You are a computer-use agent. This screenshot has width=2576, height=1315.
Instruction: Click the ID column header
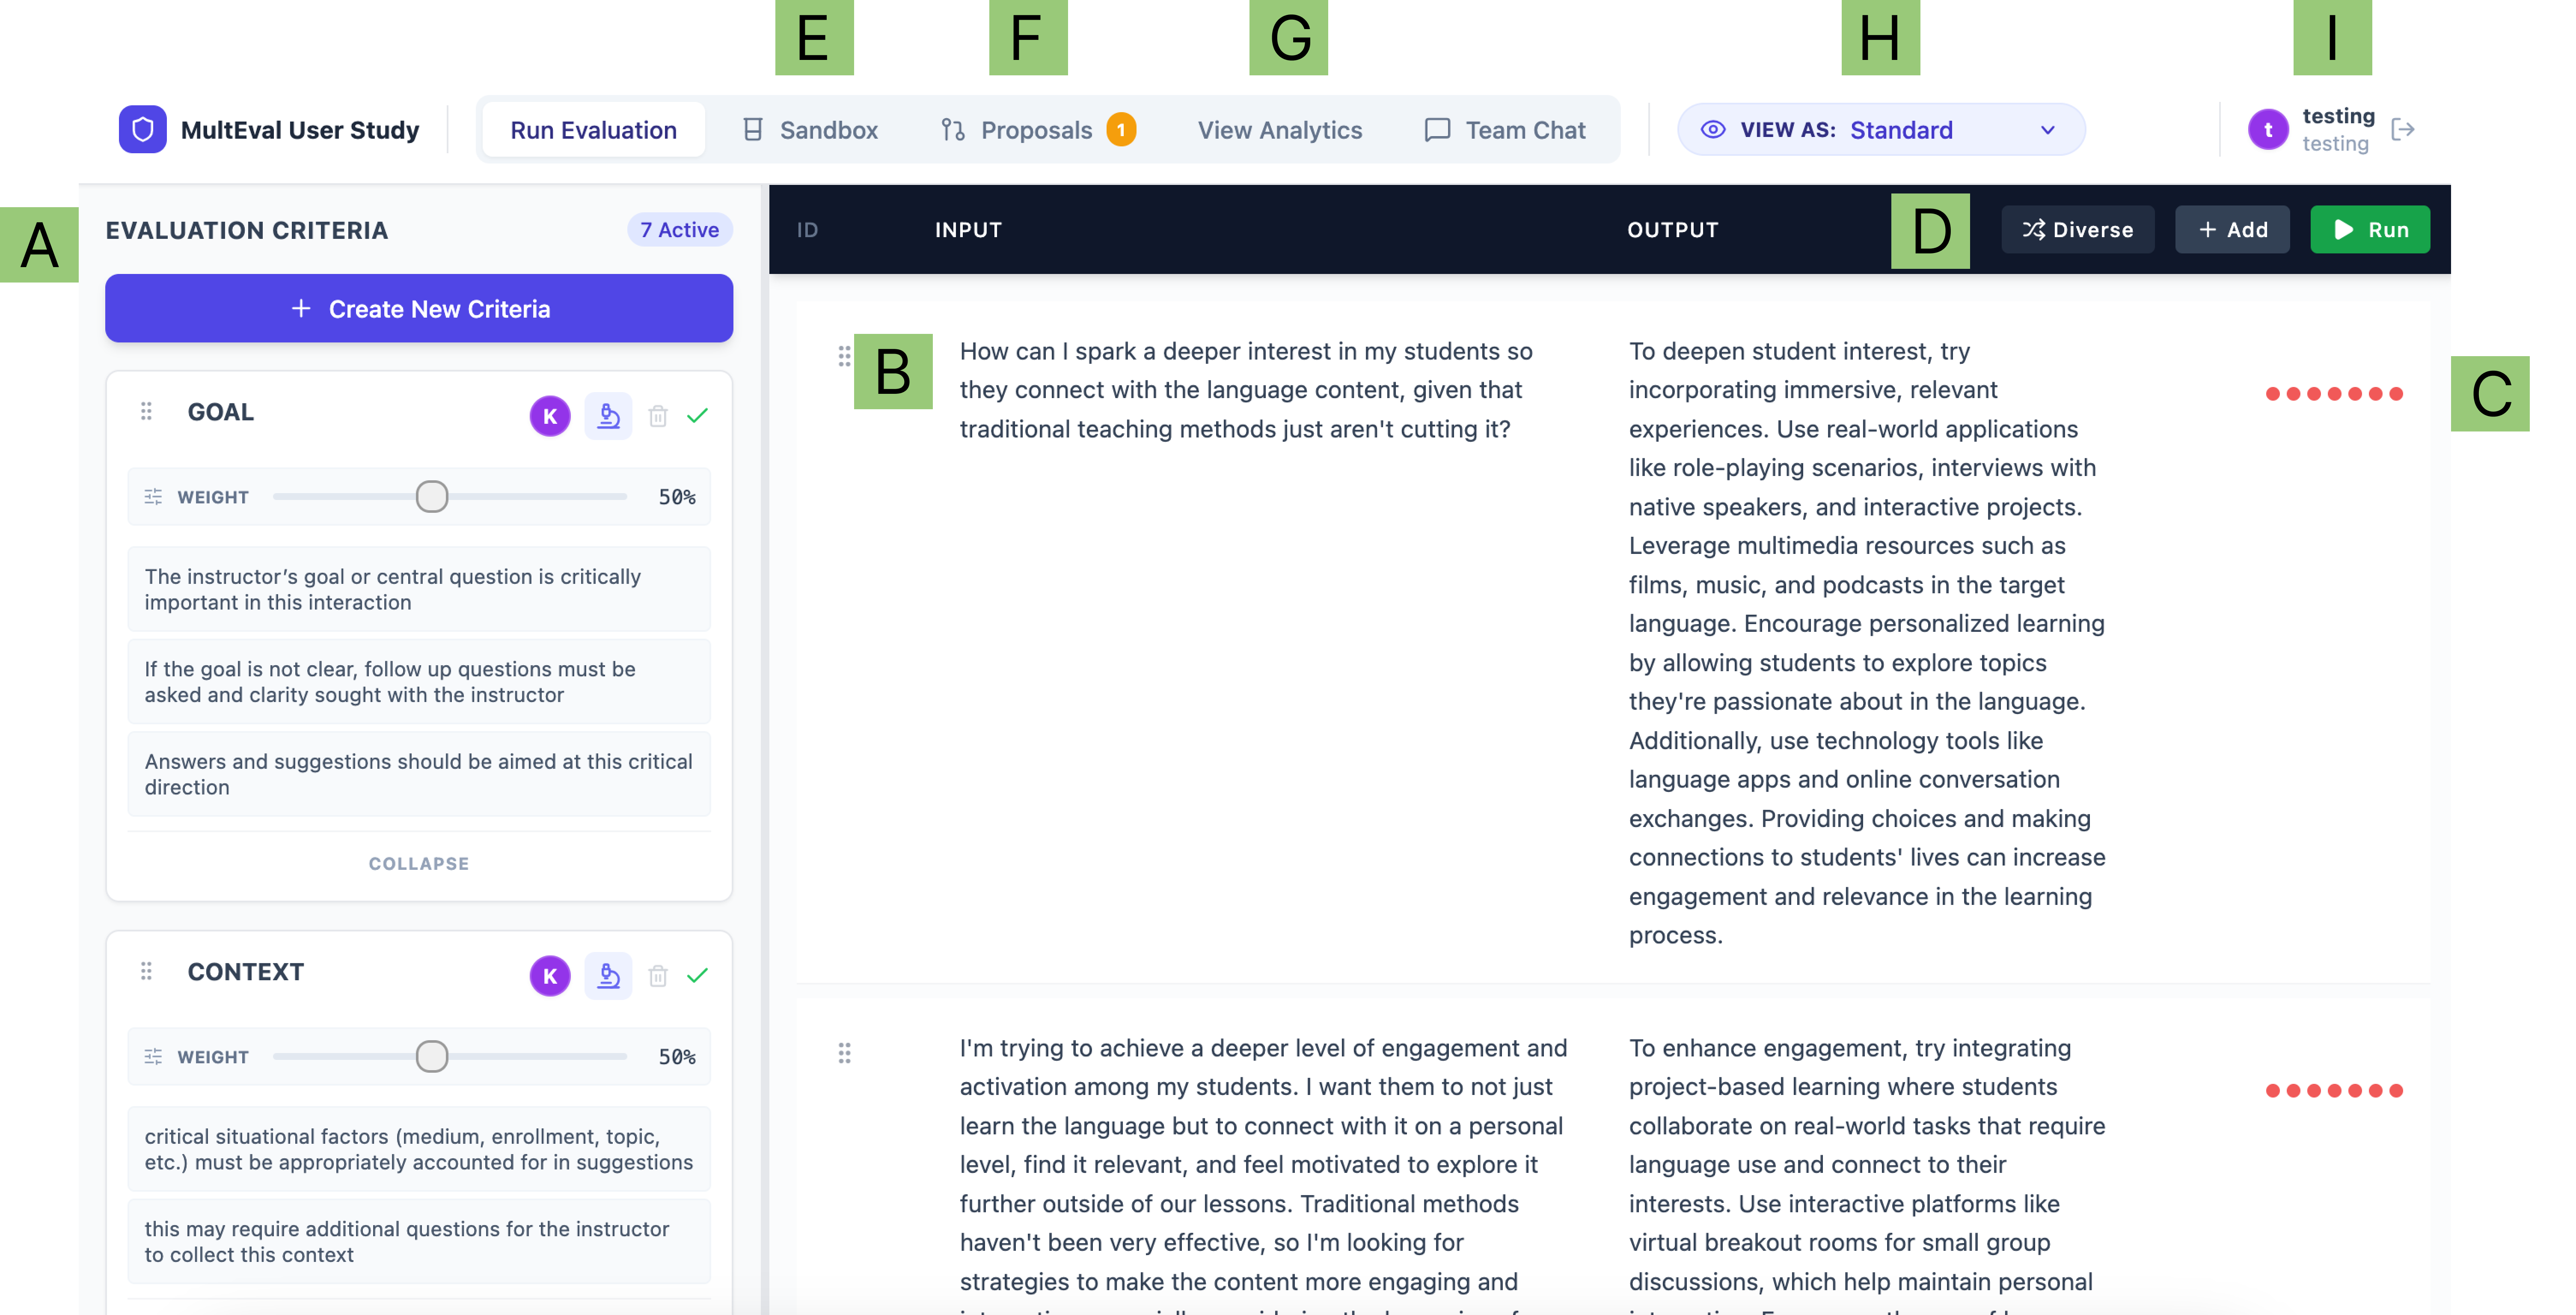(x=807, y=230)
